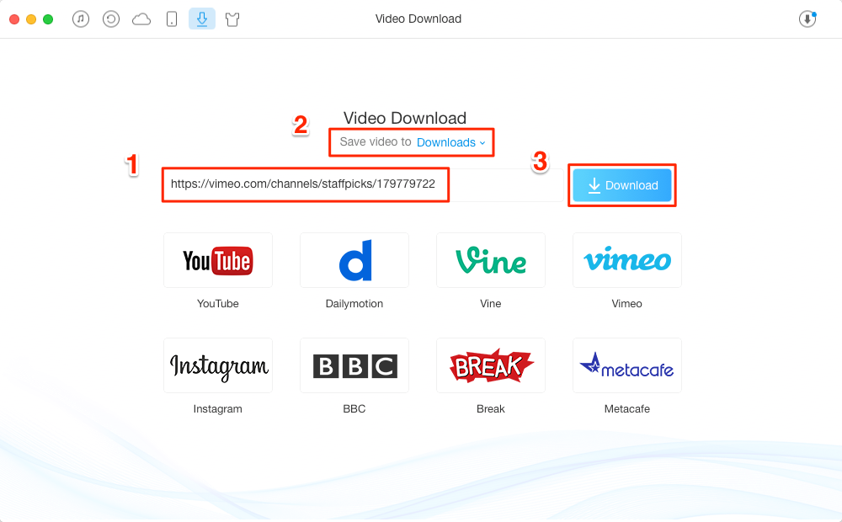This screenshot has width=842, height=522.
Task: Open the iTunes library music icon
Action: pos(81,19)
